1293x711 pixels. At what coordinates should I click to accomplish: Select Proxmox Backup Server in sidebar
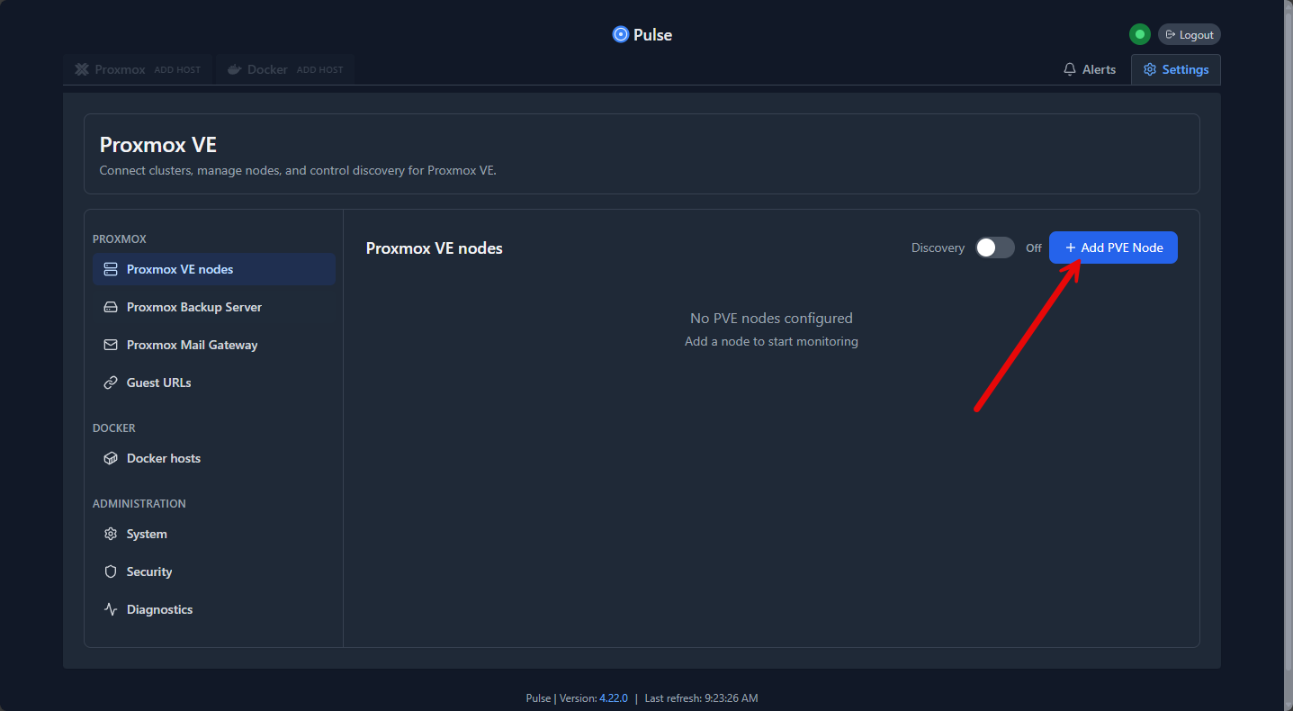[193, 307]
